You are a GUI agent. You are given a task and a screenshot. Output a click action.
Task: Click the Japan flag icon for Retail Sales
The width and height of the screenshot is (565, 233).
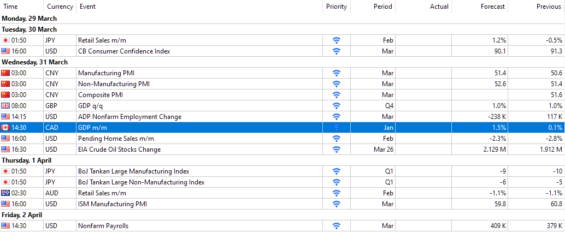(x=5, y=40)
